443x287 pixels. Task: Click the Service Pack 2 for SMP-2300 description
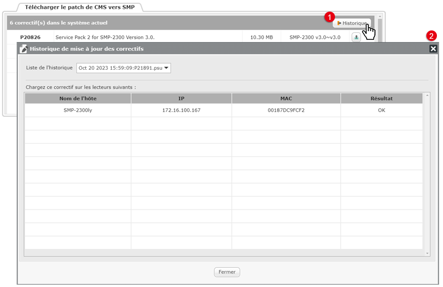click(x=105, y=38)
